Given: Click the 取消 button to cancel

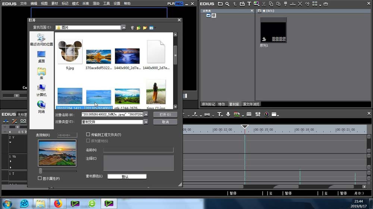Looking at the screenshot, I should coord(165,122).
